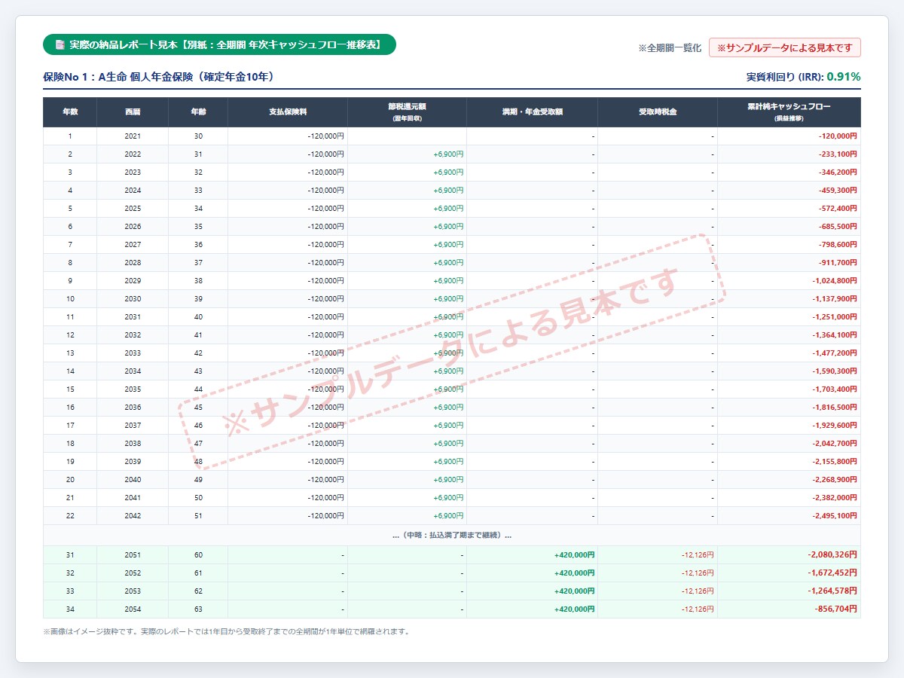Click the age cell 63 in 2054 row

click(198, 609)
